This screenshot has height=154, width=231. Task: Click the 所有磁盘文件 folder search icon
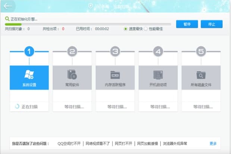(201, 74)
